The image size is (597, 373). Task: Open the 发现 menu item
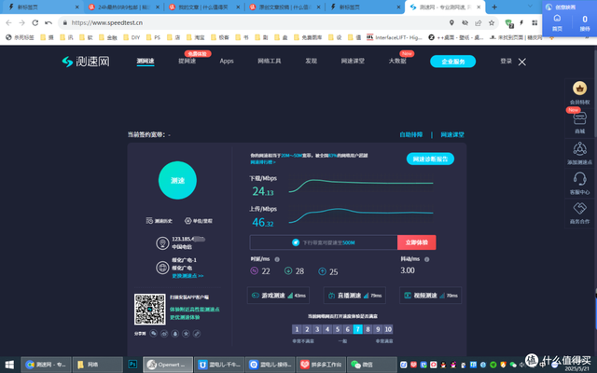(x=311, y=61)
